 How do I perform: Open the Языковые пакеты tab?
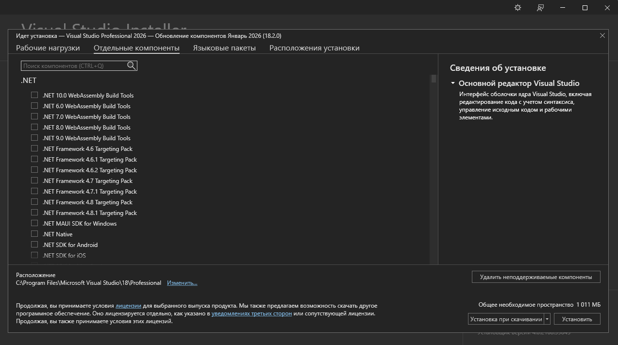point(224,48)
